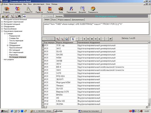151x113 pixels.
Task: Open the Поверхности tool
Action: point(93,10)
